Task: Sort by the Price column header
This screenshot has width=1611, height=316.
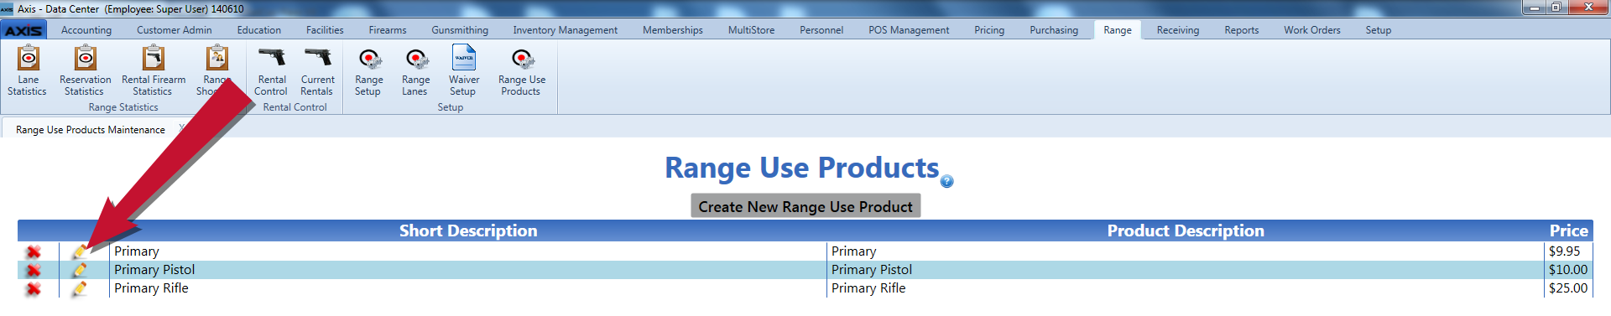Action: pos(1568,231)
